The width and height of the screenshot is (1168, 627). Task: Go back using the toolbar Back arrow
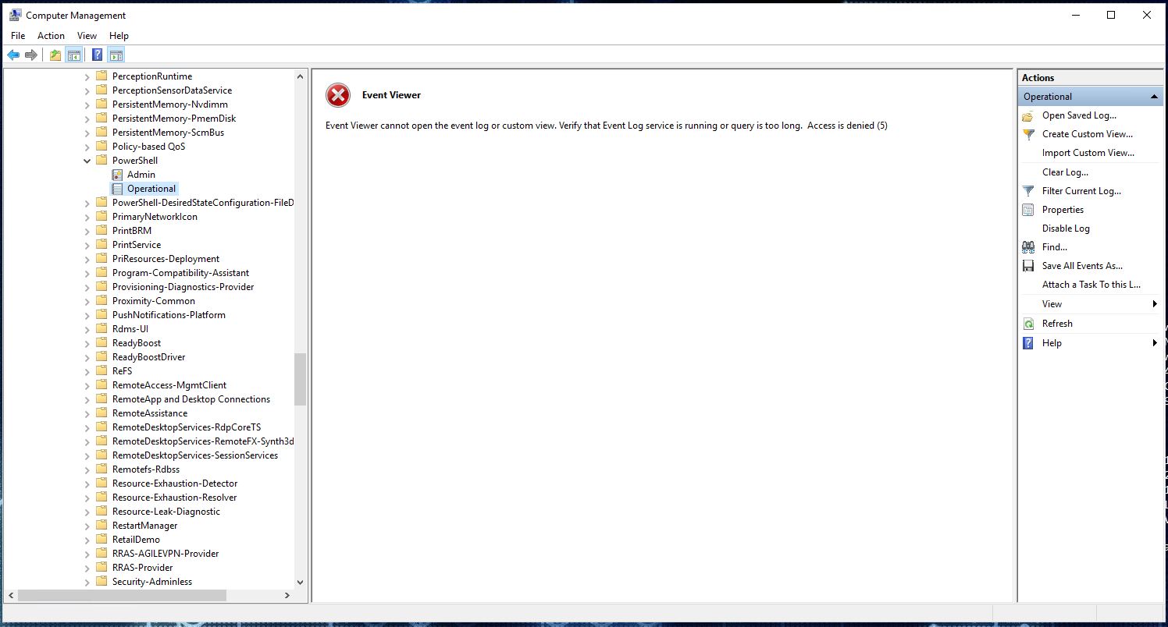click(x=13, y=55)
